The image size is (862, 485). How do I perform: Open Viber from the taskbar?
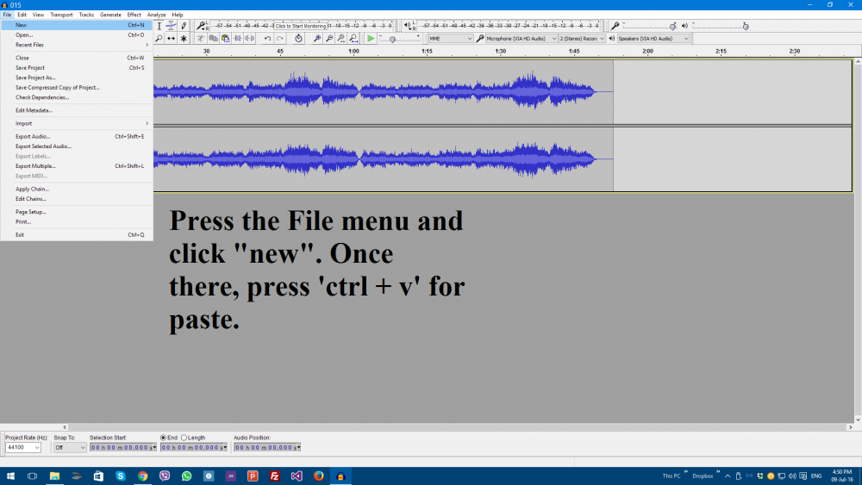click(165, 476)
